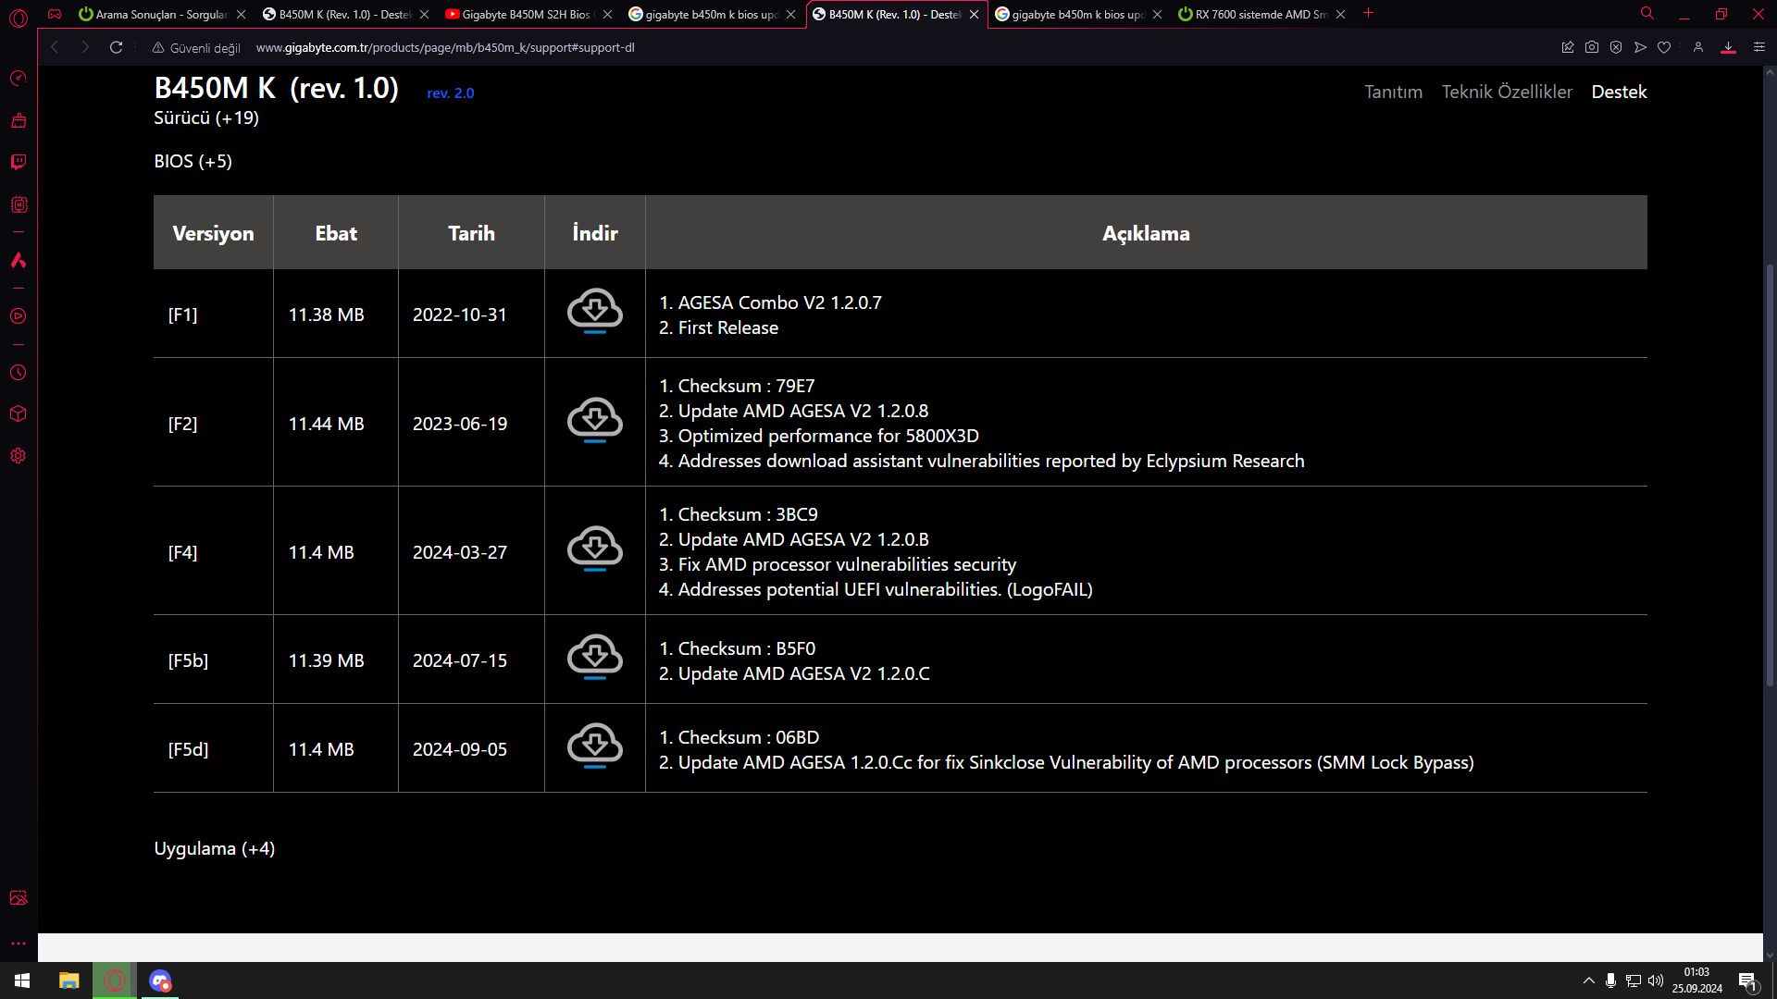Screen dimensions: 1777x999
Task: Open the chip-shaped icon in sidebar
Action: tap(19, 204)
